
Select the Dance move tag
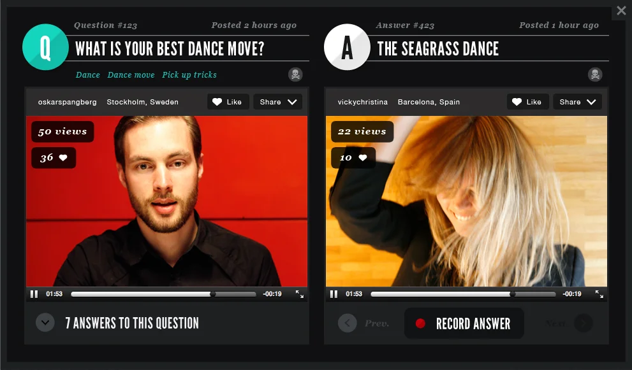[131, 75]
